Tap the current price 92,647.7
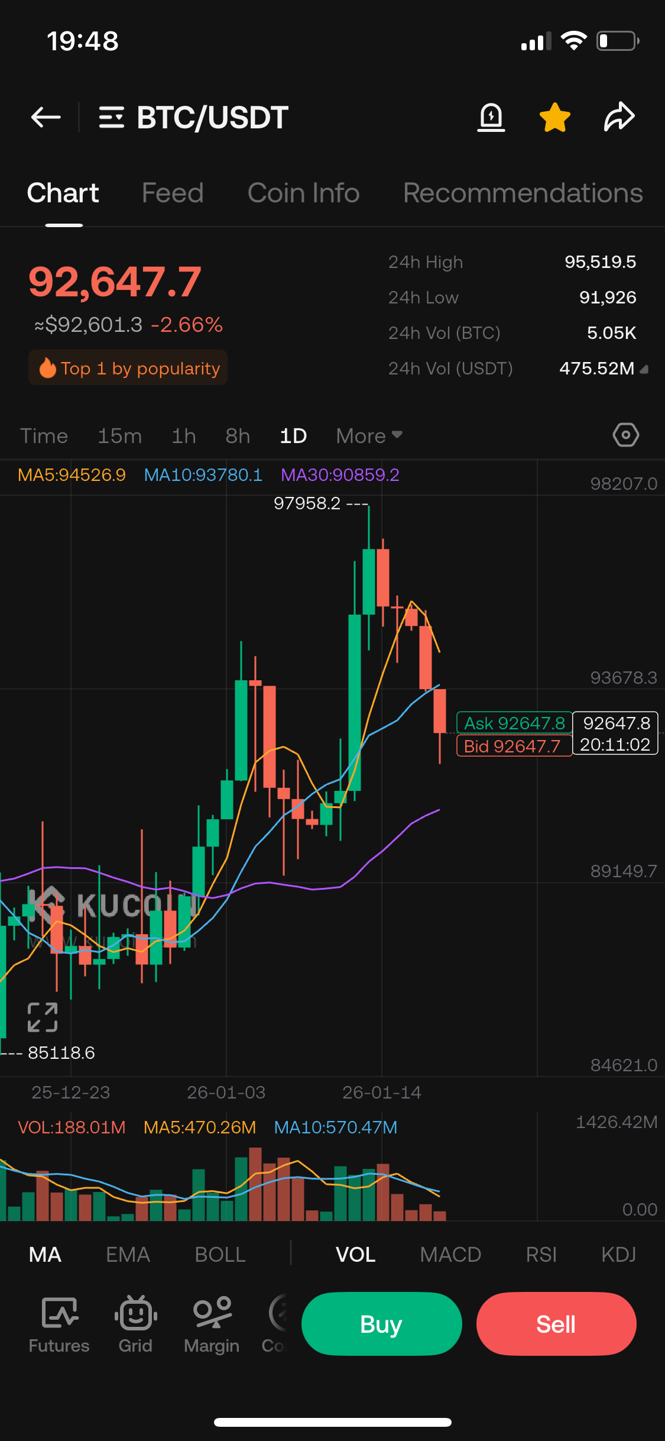Image resolution: width=665 pixels, height=1441 pixels. [115, 281]
